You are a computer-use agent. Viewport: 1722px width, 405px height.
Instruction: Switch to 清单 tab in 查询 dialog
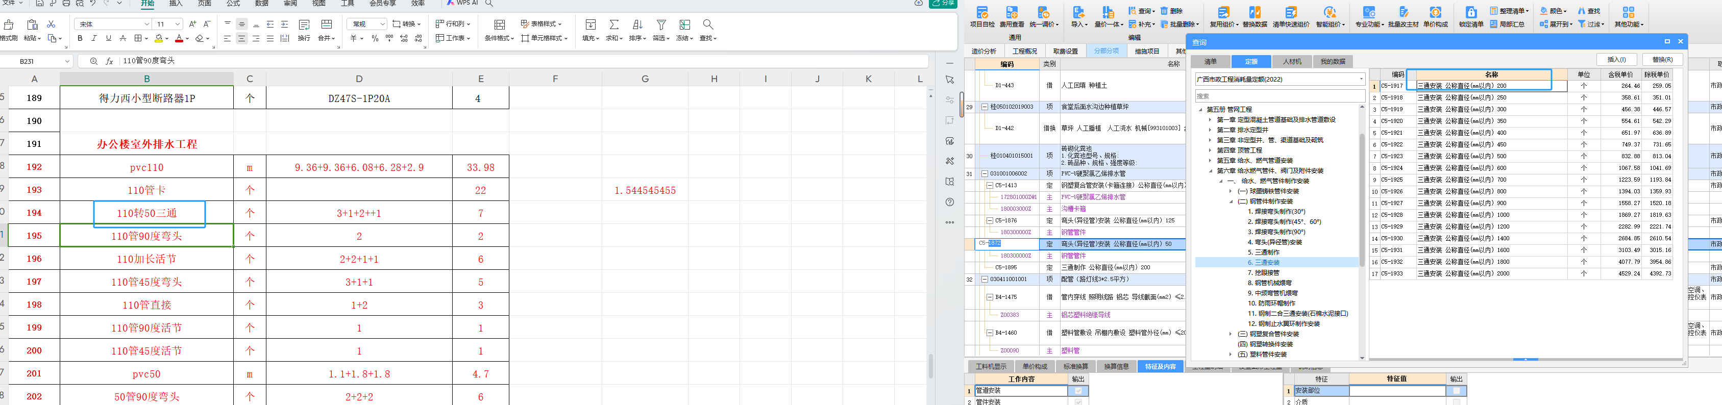[x=1211, y=62]
